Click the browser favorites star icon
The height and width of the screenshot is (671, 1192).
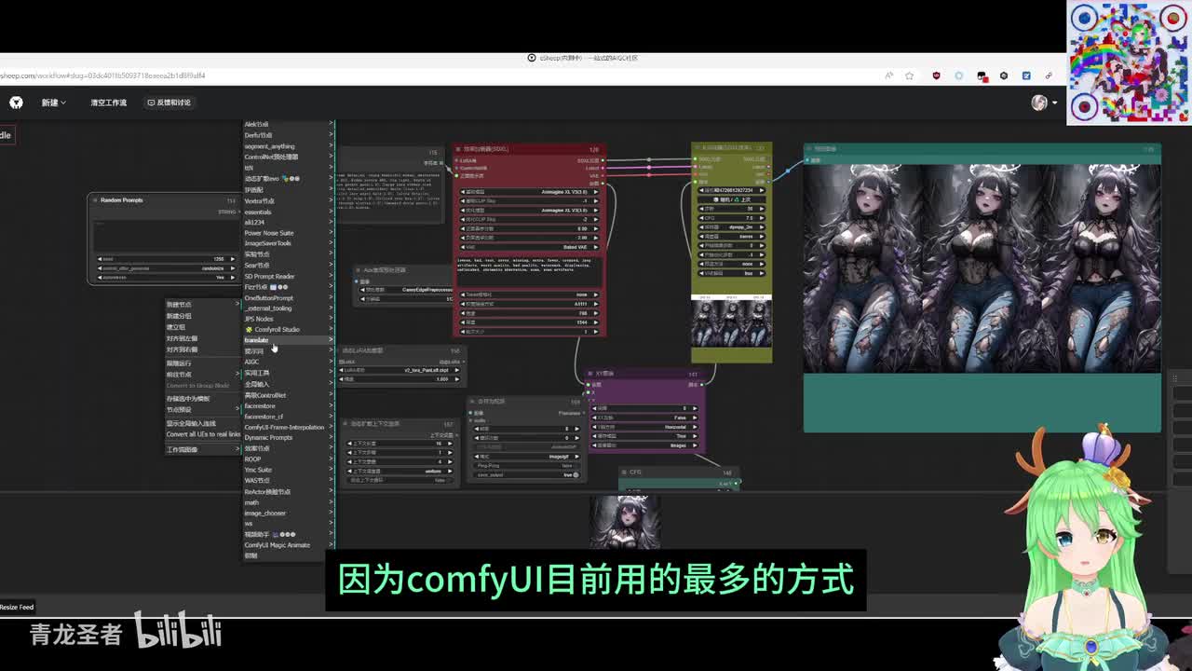click(x=910, y=75)
